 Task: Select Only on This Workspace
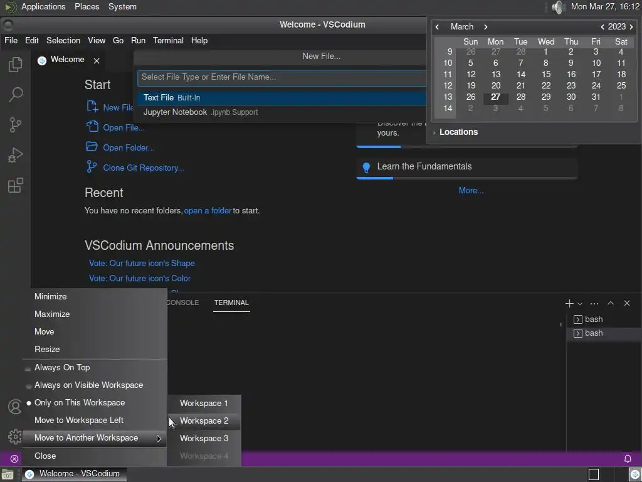[x=95, y=403]
